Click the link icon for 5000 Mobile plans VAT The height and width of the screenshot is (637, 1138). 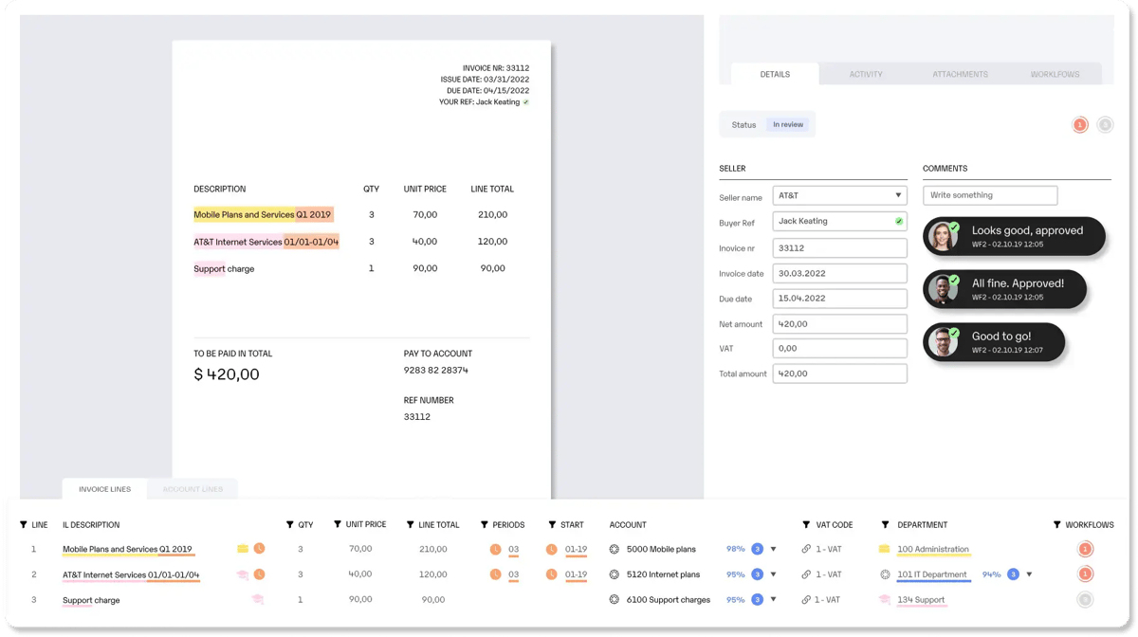point(806,549)
